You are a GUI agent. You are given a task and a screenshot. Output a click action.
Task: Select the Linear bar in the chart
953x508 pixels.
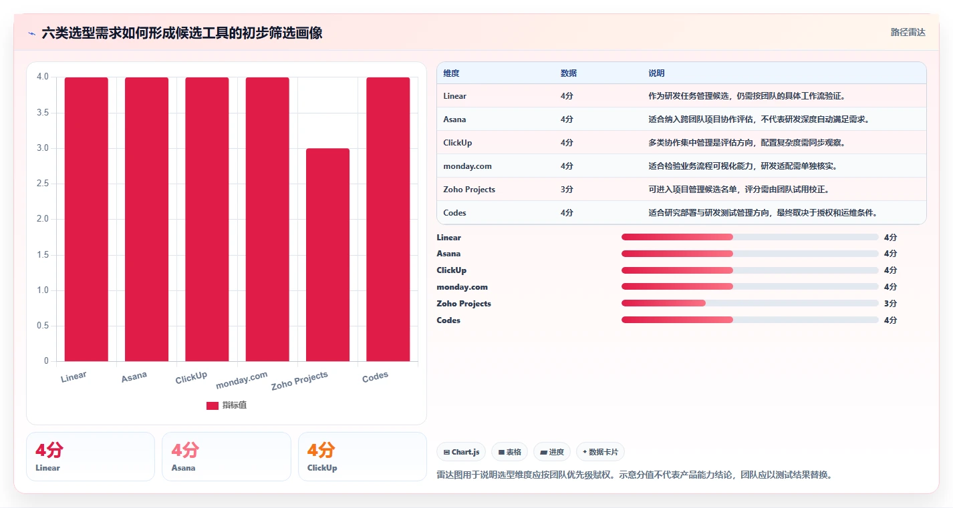[86, 219]
